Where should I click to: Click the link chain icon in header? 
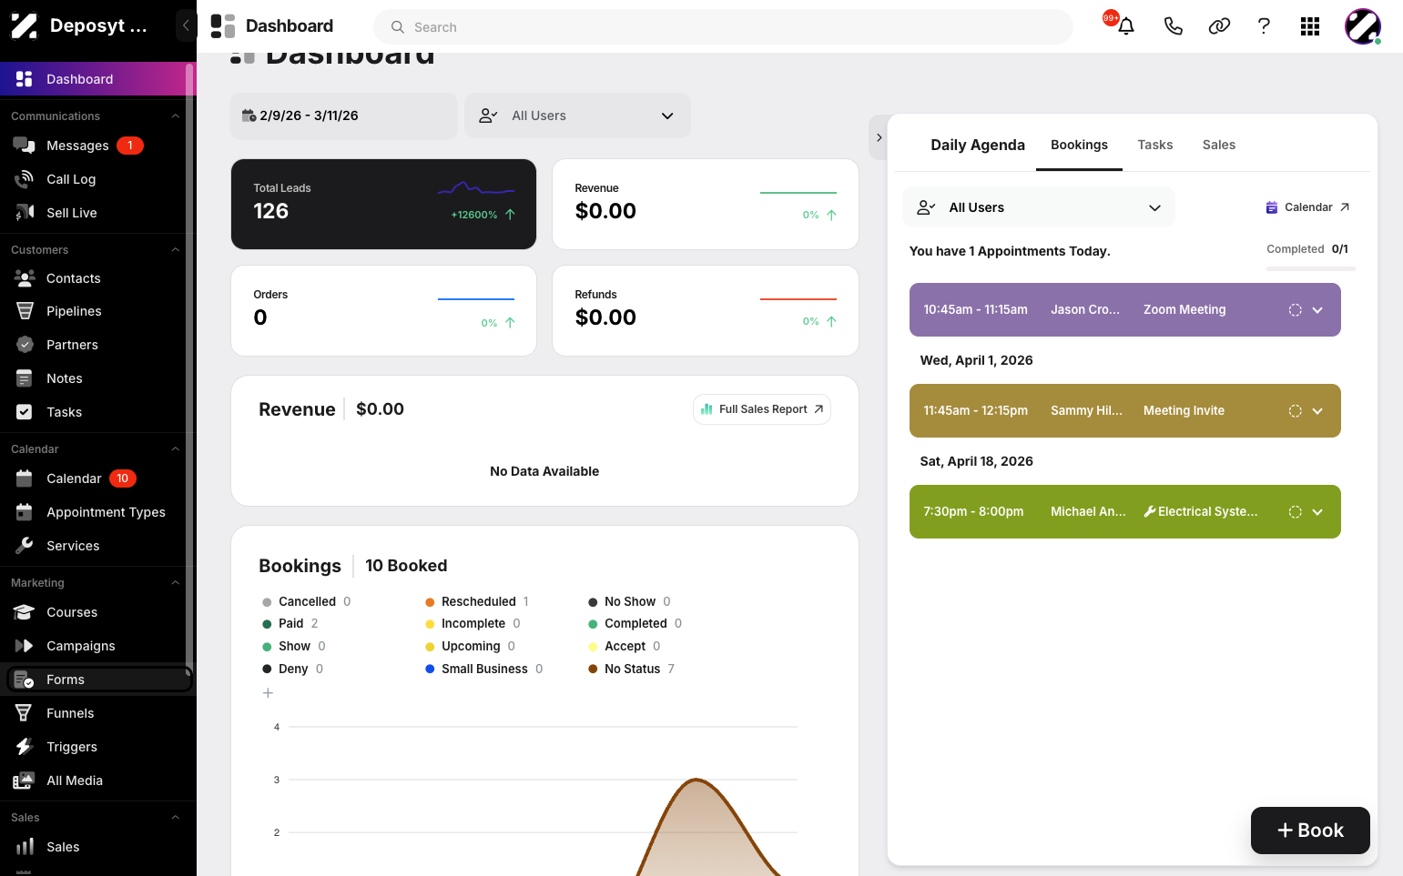pyautogui.click(x=1219, y=26)
